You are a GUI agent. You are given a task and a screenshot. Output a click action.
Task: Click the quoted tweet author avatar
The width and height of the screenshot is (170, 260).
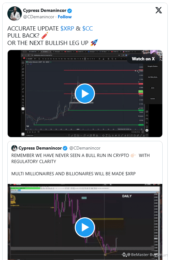(14, 148)
